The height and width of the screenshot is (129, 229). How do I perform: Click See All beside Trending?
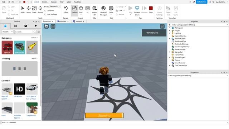[x=34, y=58]
